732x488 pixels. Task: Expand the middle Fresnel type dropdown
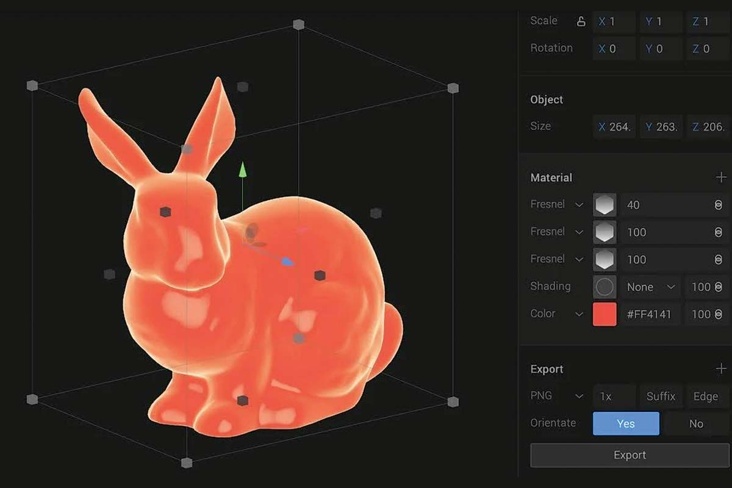click(x=579, y=232)
